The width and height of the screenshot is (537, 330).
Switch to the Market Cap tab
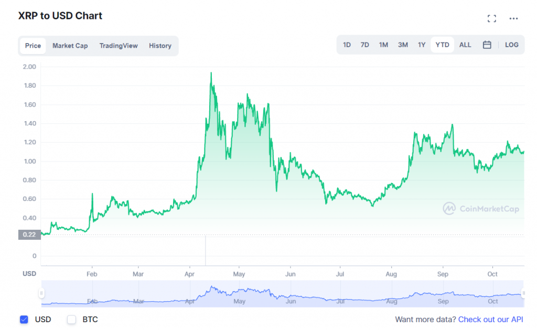(x=70, y=46)
